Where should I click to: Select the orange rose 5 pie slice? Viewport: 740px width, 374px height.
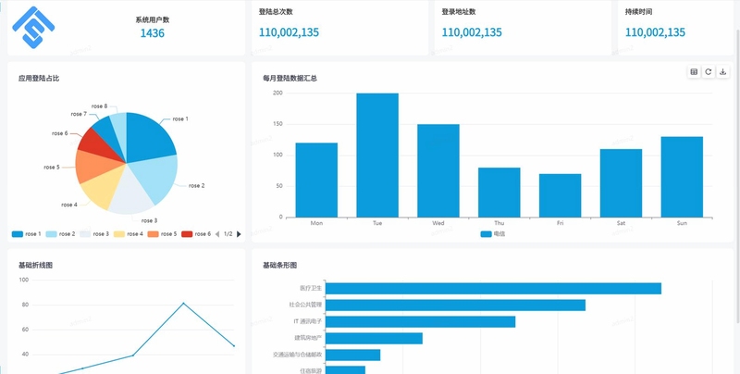94,166
